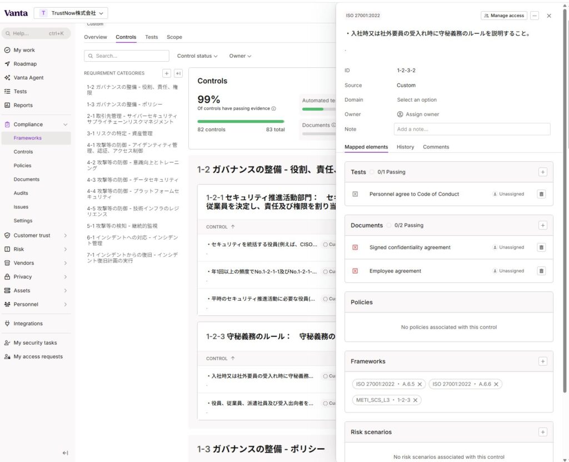The height and width of the screenshot is (462, 569).
Task: Add a new requirement category
Action: [166, 73]
